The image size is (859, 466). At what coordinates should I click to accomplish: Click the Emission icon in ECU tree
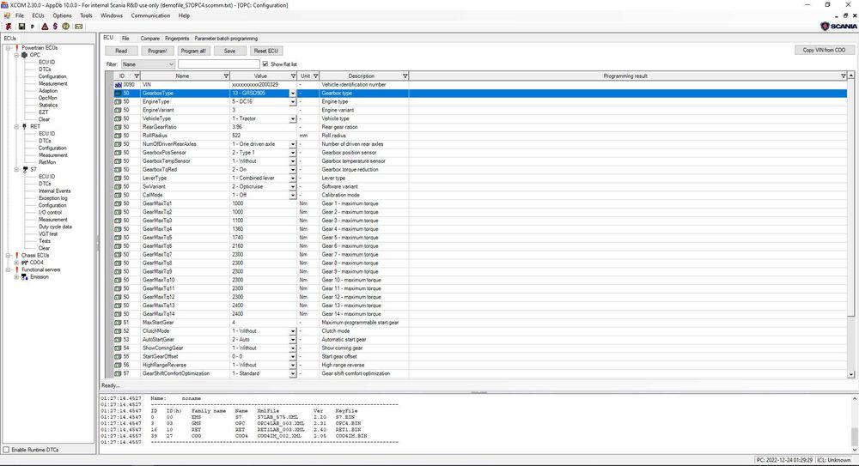(25, 277)
